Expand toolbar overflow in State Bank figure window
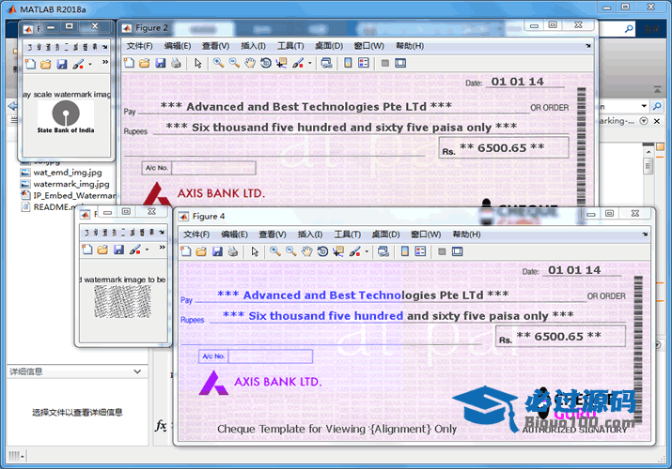The image size is (672, 469). 105,63
